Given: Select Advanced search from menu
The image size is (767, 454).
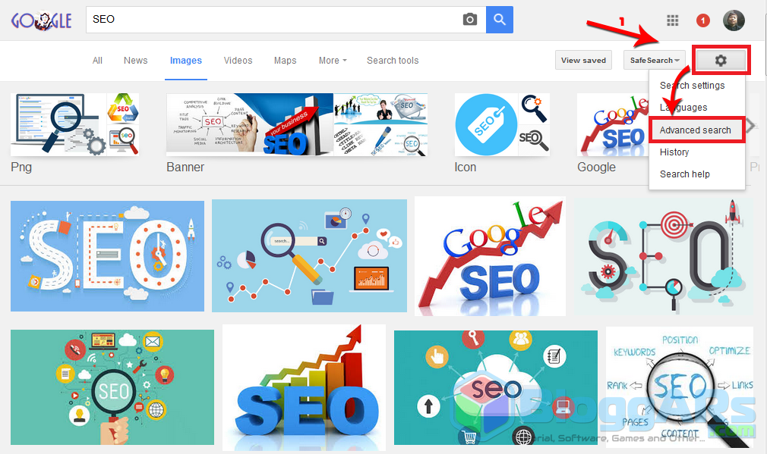Looking at the screenshot, I should 696,130.
